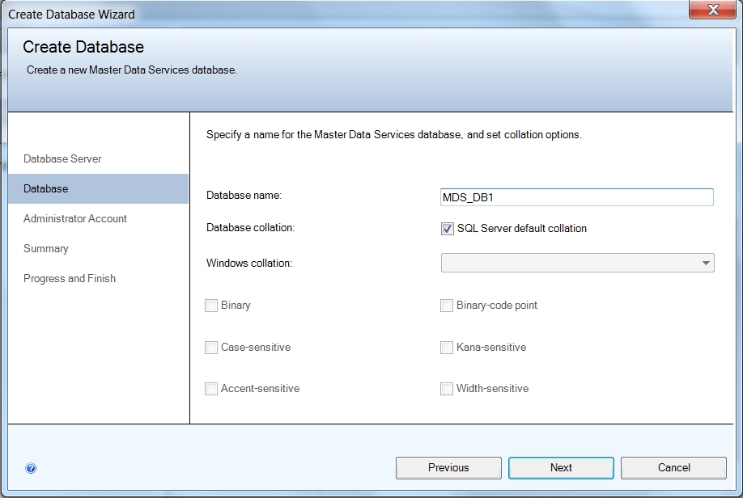The image size is (743, 498).
Task: Cancel the database creation wizard
Action: point(673,467)
